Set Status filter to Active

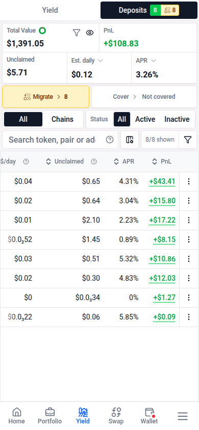tap(145, 119)
